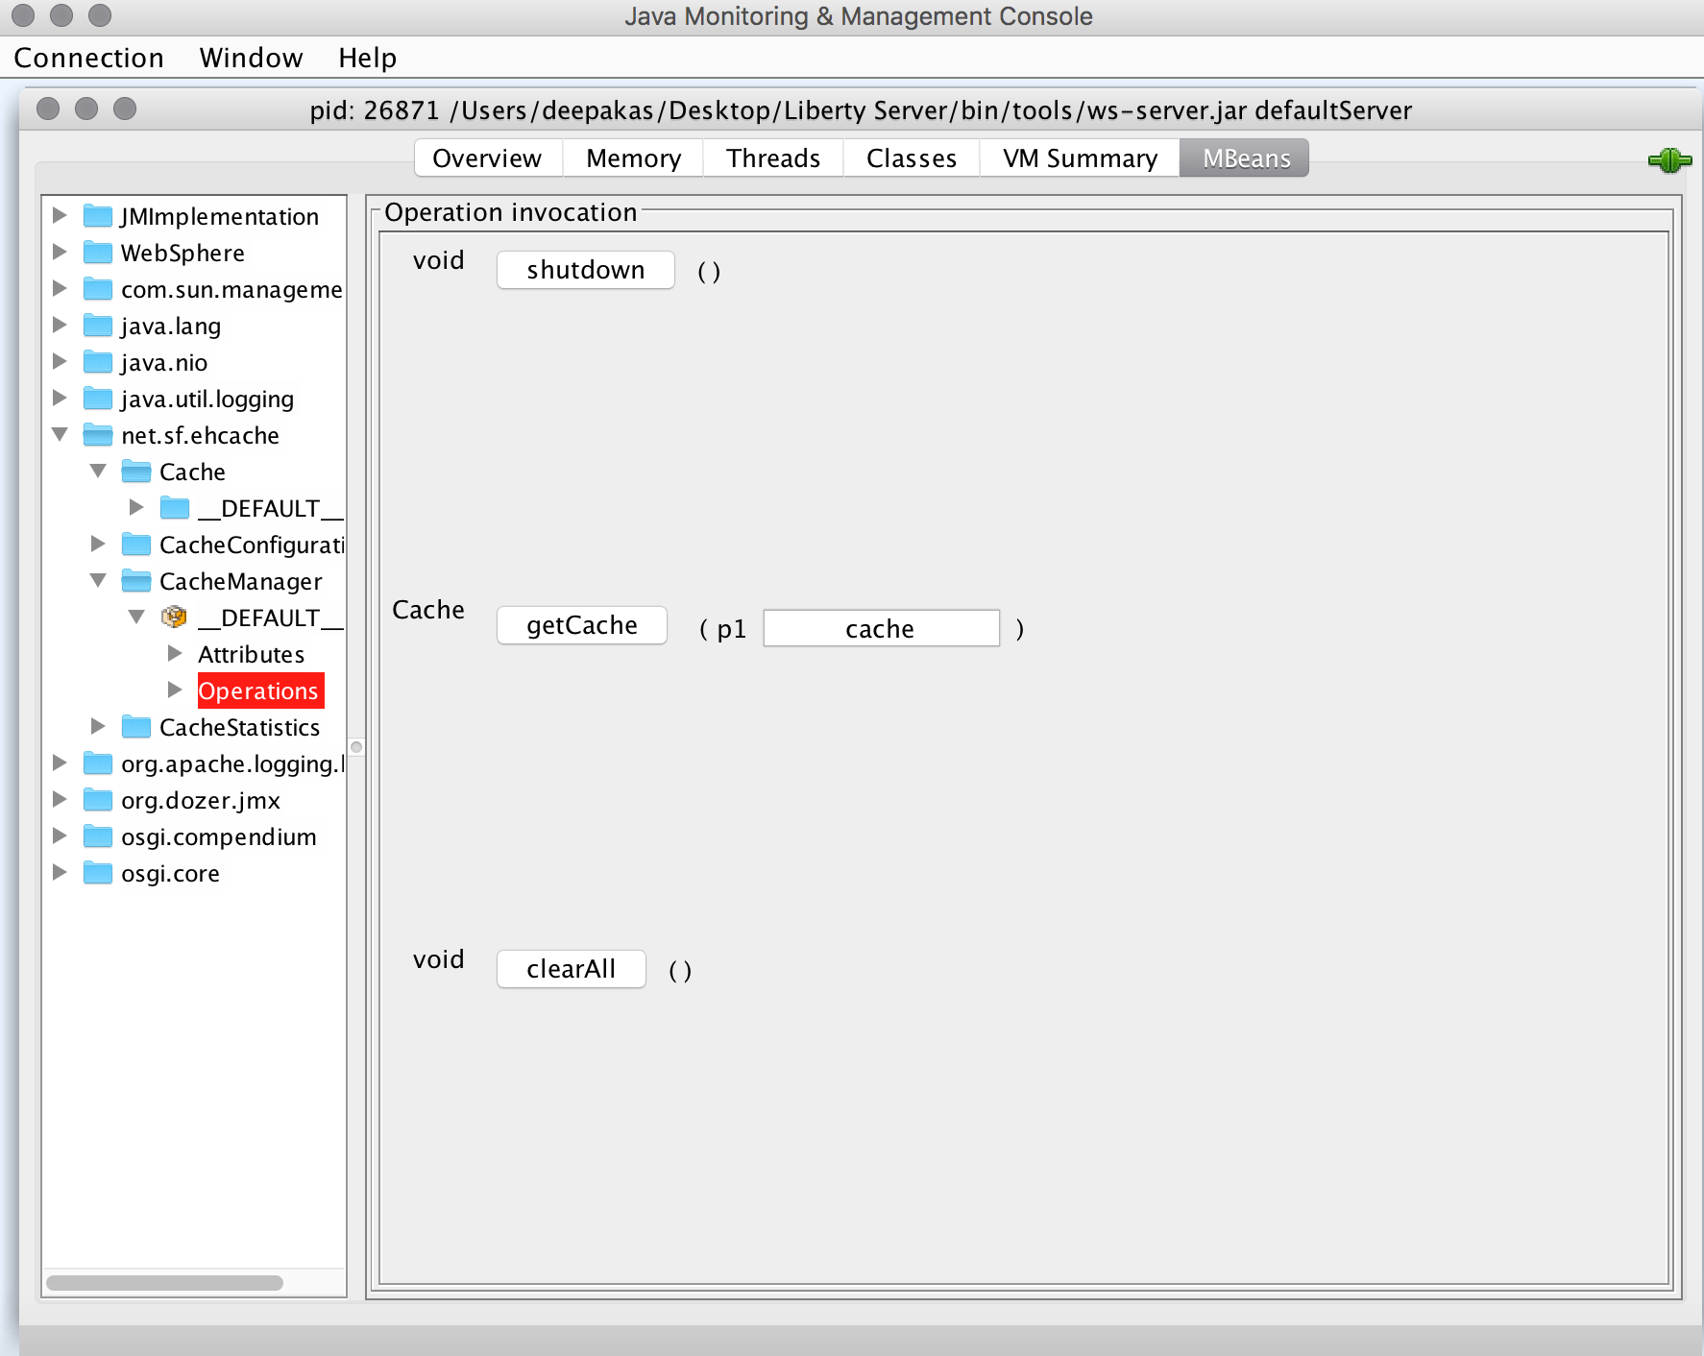Click the osgi.compendium folder icon

click(98, 836)
